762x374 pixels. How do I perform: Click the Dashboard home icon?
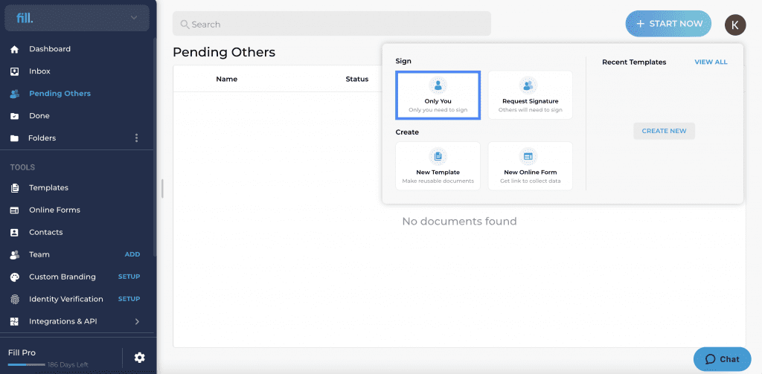pyautogui.click(x=15, y=49)
